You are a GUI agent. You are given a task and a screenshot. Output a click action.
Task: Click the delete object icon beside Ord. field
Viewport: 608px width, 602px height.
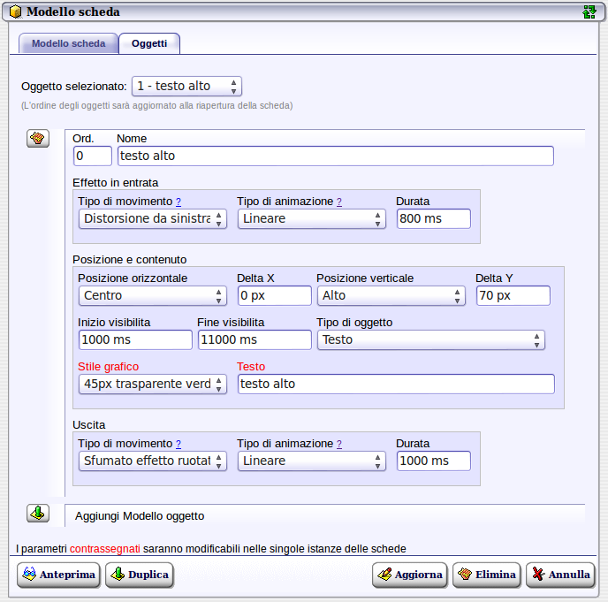pyautogui.click(x=38, y=140)
